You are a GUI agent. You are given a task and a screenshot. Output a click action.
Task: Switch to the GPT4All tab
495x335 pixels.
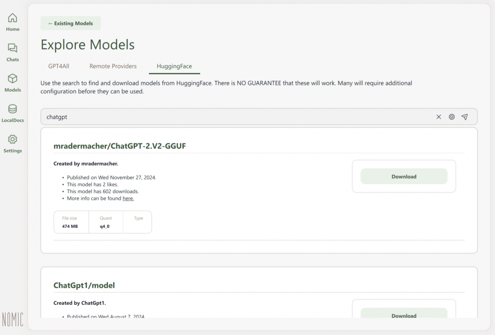pos(59,66)
